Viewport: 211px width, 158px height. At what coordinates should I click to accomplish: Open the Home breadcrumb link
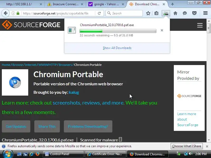click(x=6, y=65)
